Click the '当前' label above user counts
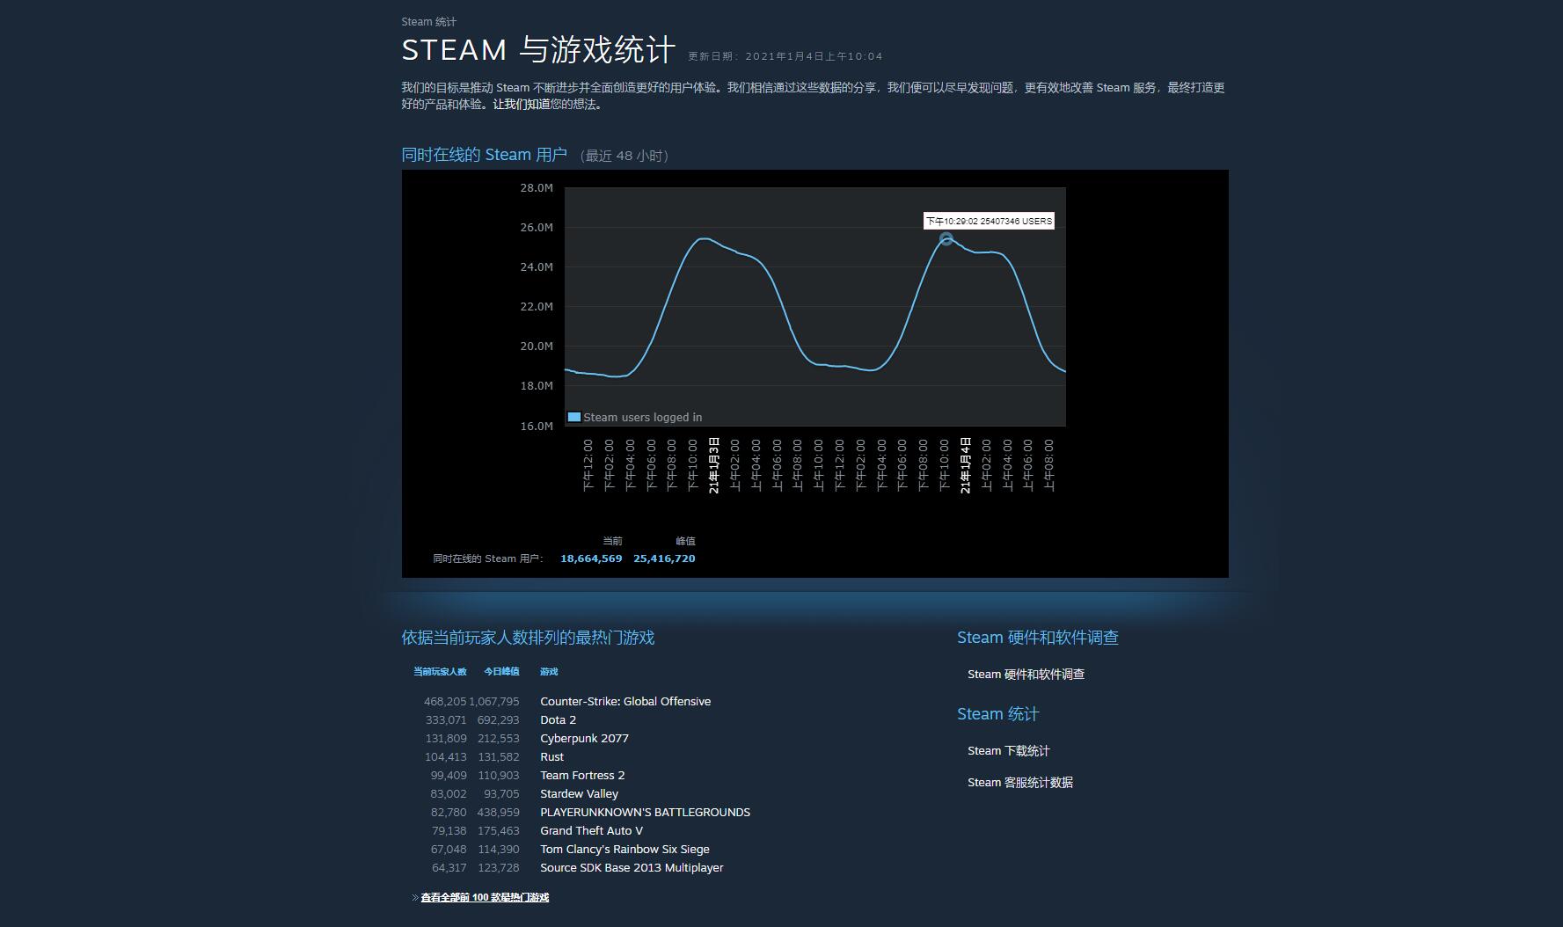Image resolution: width=1563 pixels, height=927 pixels. click(612, 541)
